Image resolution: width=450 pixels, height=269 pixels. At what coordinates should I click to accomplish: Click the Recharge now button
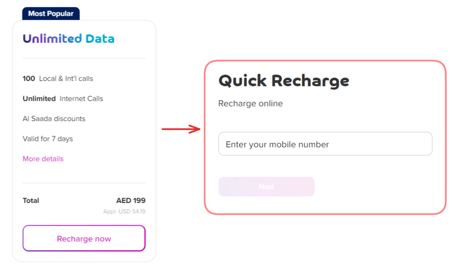(x=84, y=238)
